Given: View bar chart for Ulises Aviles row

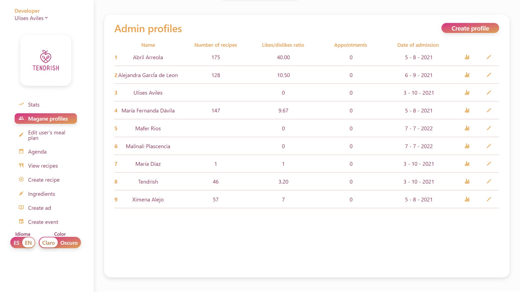Looking at the screenshot, I should [x=467, y=92].
